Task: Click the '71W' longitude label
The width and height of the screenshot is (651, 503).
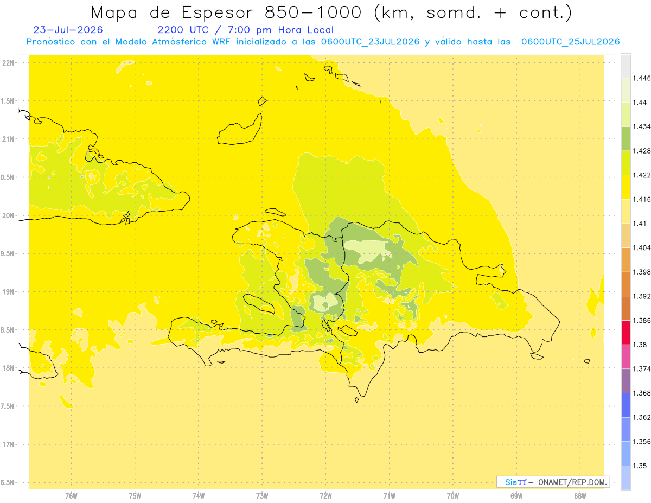Action: coord(389,496)
